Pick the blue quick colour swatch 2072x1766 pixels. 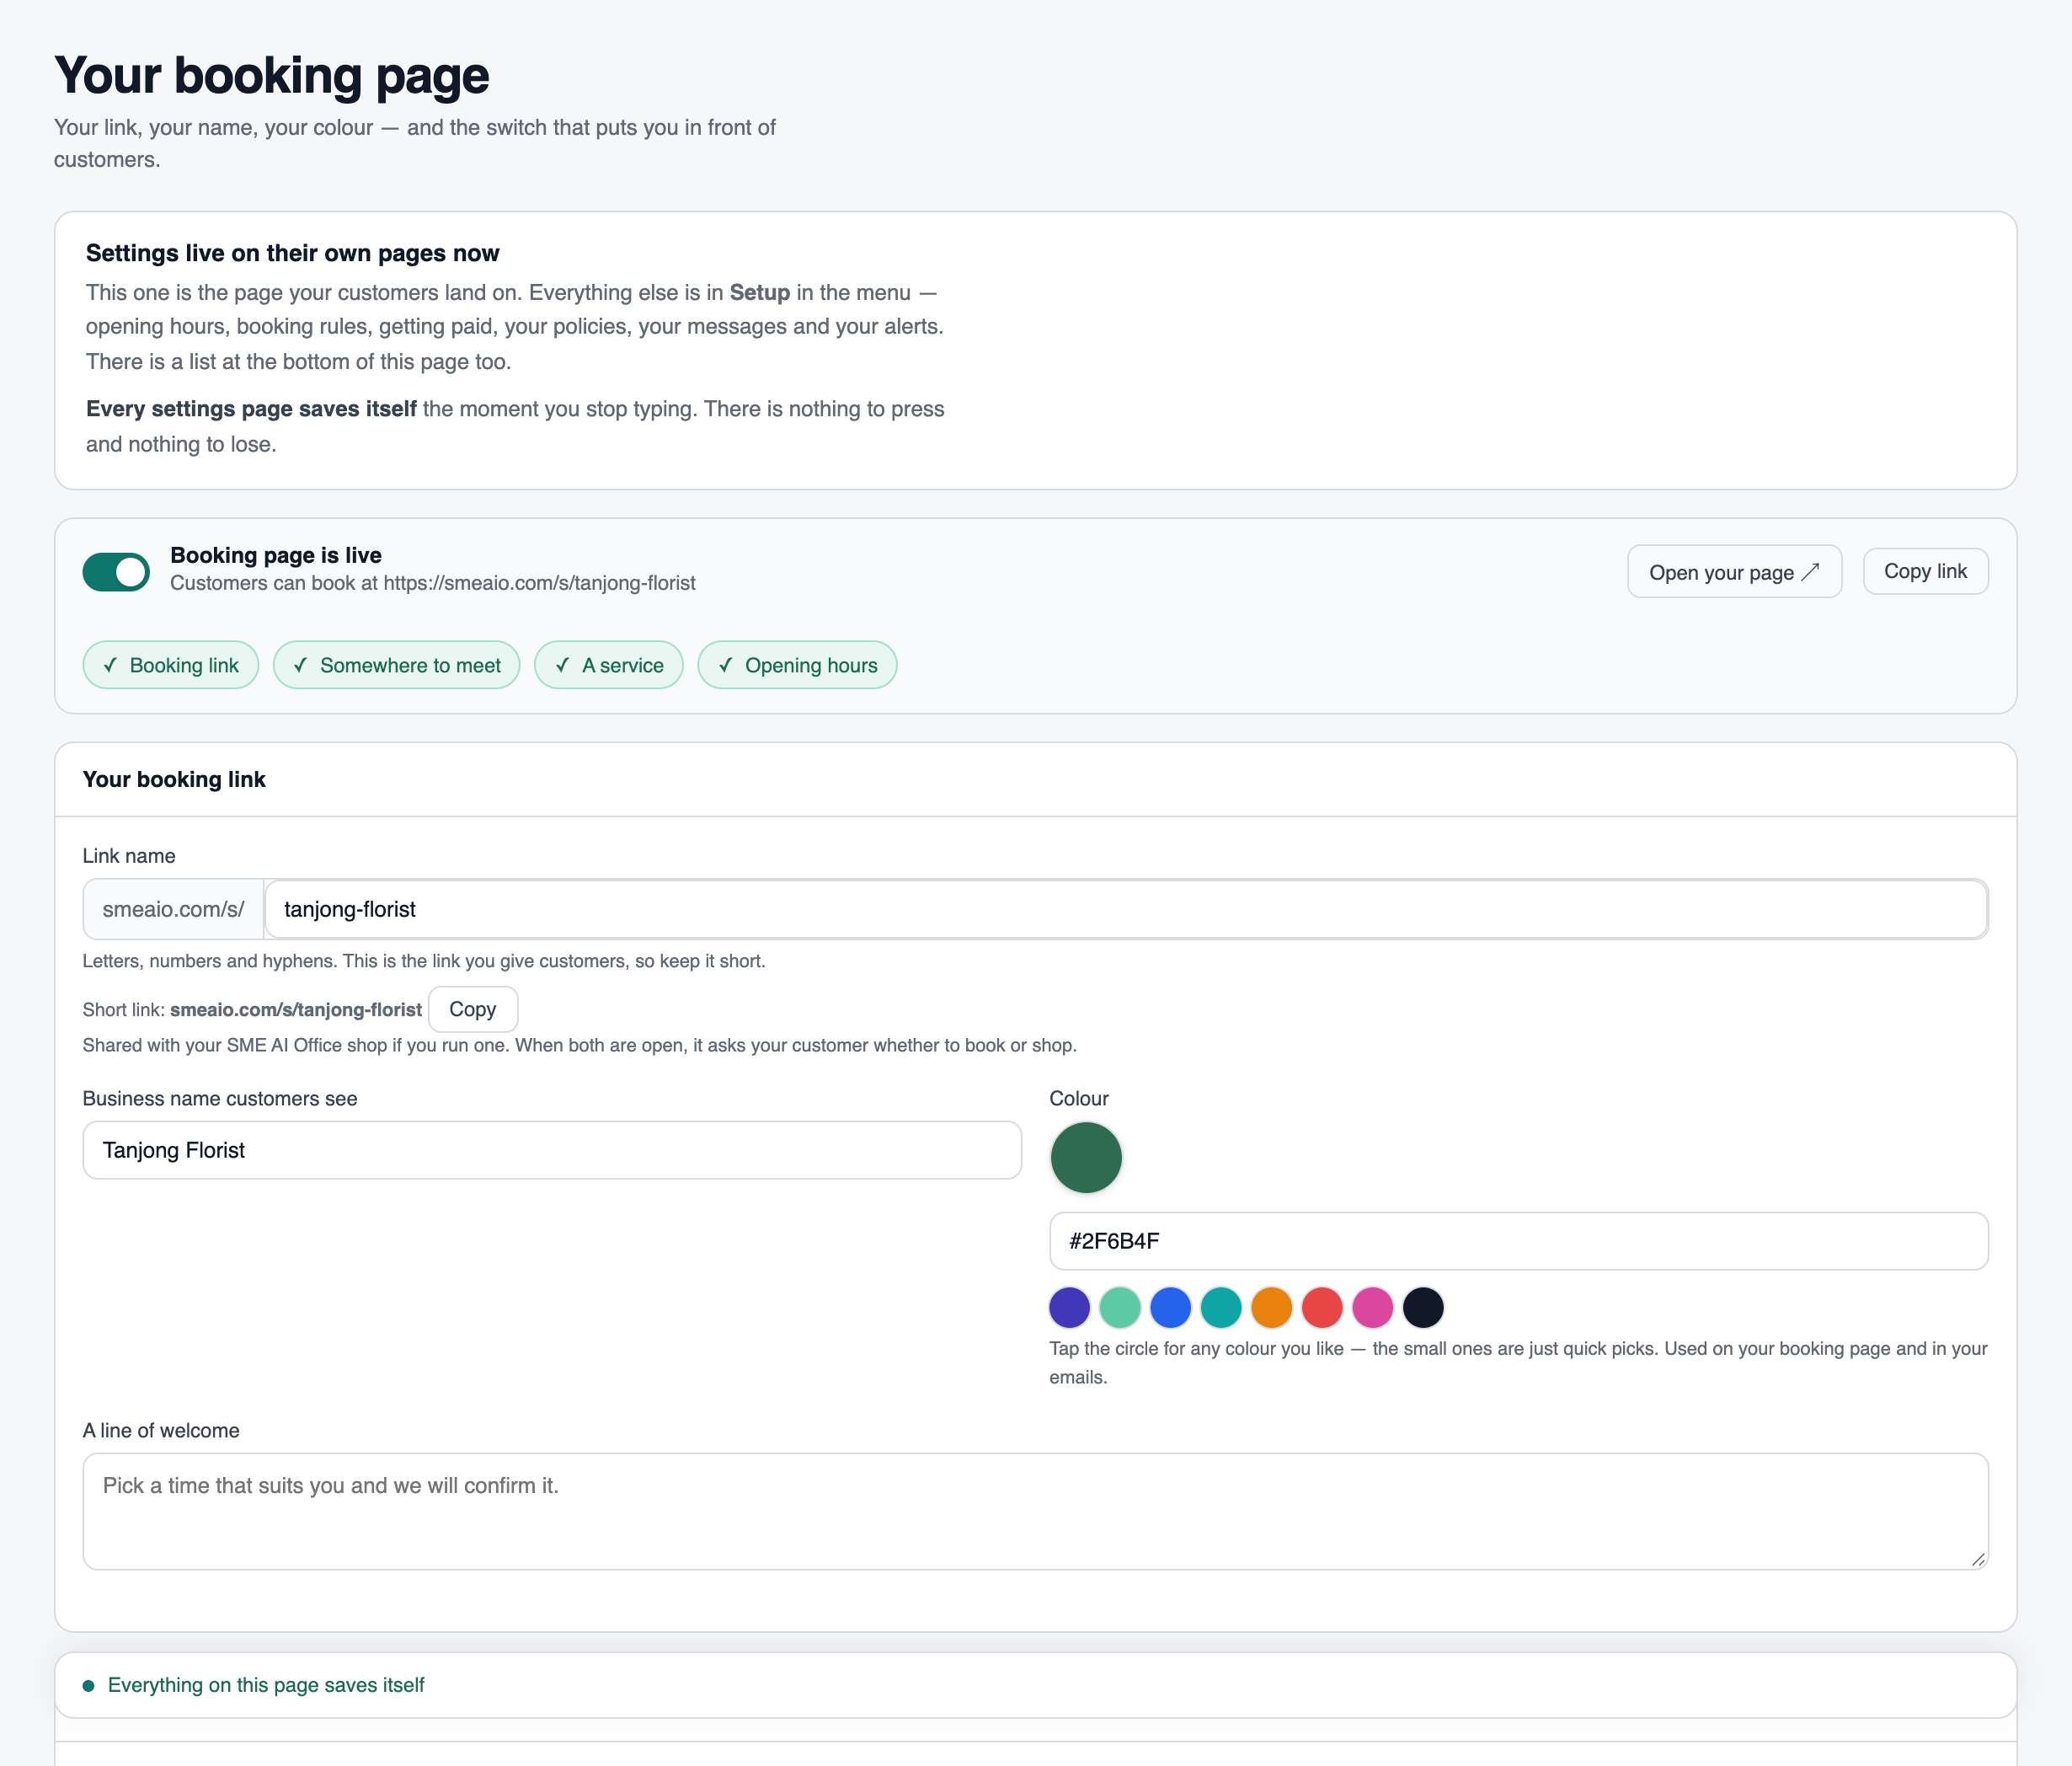point(1171,1307)
